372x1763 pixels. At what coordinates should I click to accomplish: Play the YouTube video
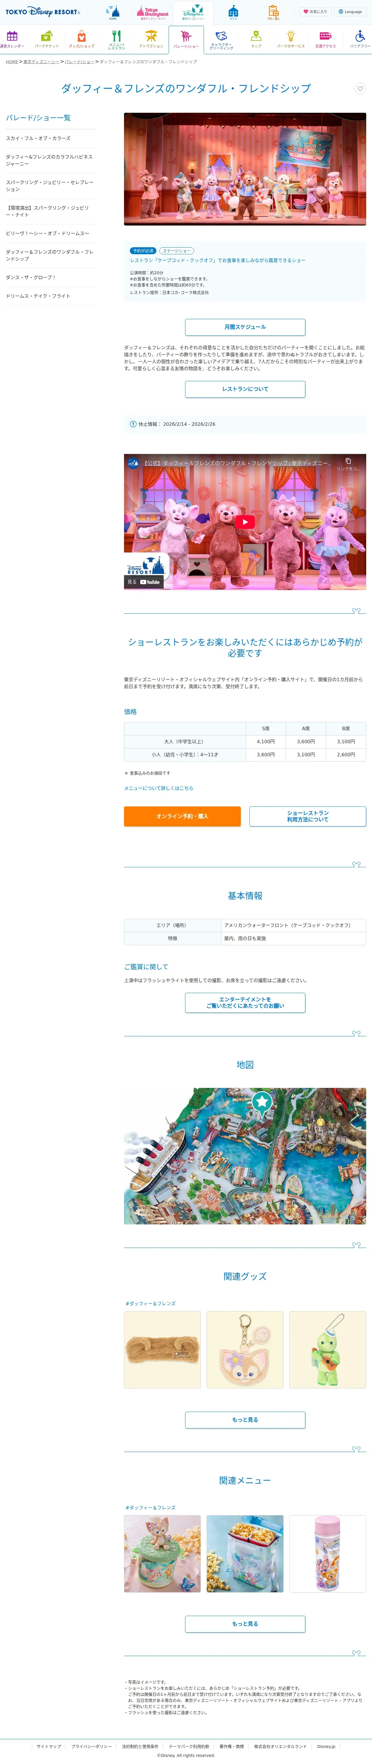click(x=245, y=522)
